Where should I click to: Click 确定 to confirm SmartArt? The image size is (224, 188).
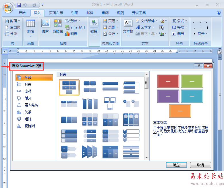[x=176, y=165]
